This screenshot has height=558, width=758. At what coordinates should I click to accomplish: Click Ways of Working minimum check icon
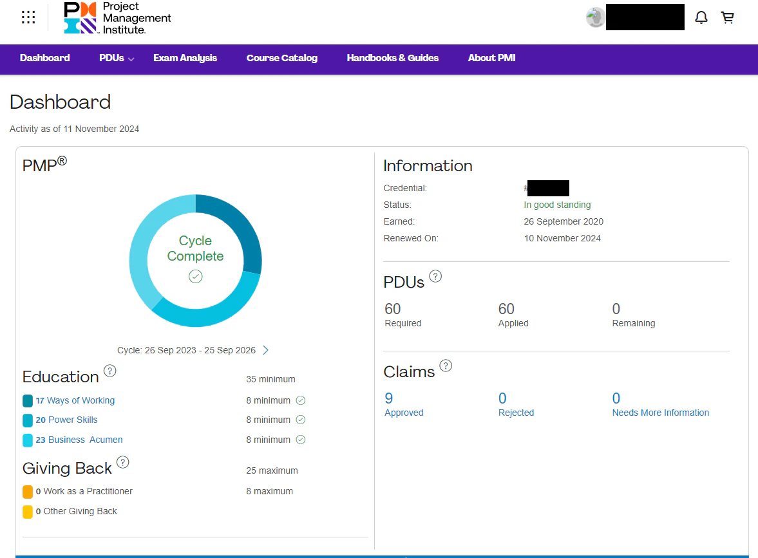[x=301, y=400]
